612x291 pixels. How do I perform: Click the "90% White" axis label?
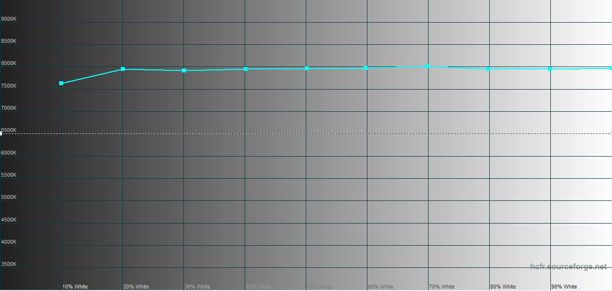point(564,287)
